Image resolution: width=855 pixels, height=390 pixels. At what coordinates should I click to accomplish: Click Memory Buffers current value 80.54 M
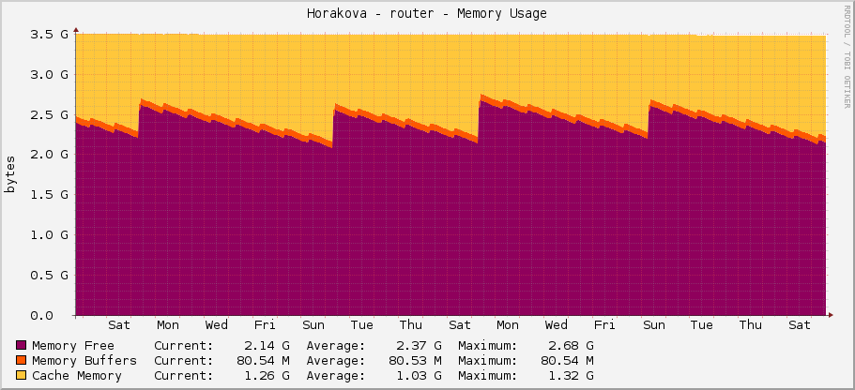(x=264, y=361)
